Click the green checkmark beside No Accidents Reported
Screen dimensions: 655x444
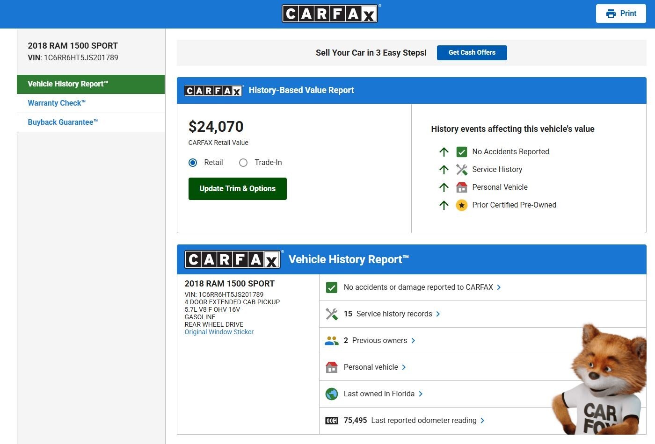pyautogui.click(x=462, y=152)
